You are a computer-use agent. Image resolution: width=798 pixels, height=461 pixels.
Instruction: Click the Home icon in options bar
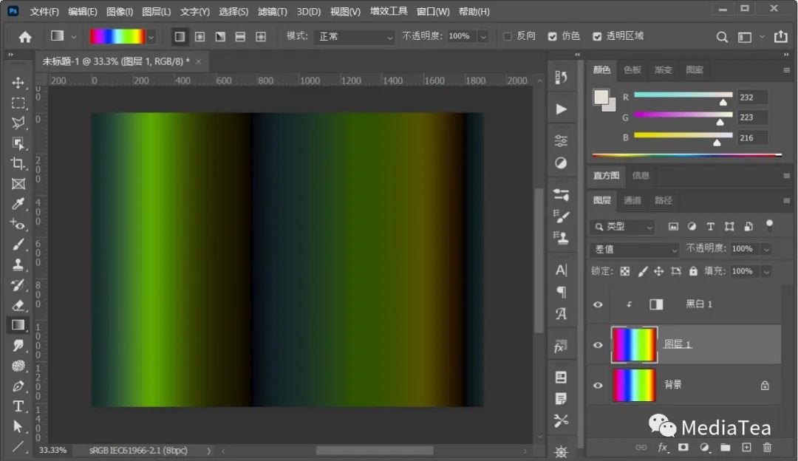point(25,37)
